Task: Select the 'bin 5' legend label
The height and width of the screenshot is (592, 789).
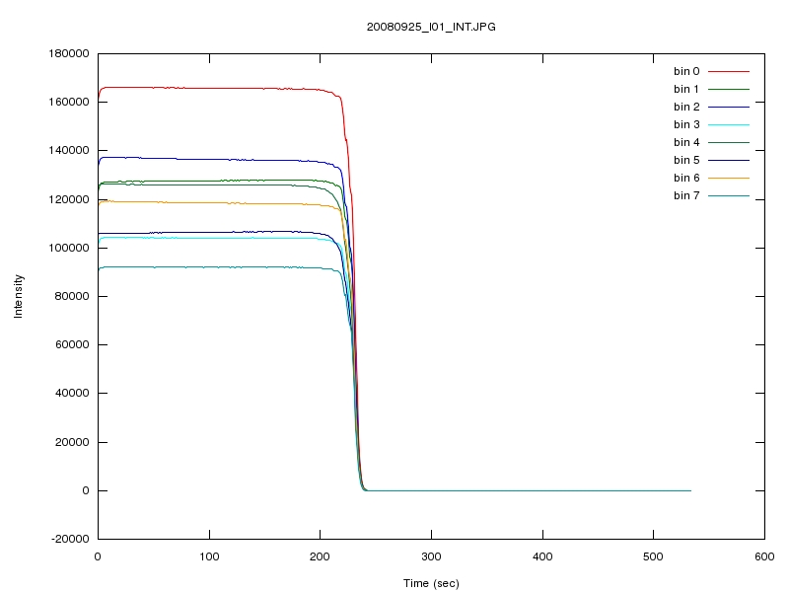Action: point(686,160)
